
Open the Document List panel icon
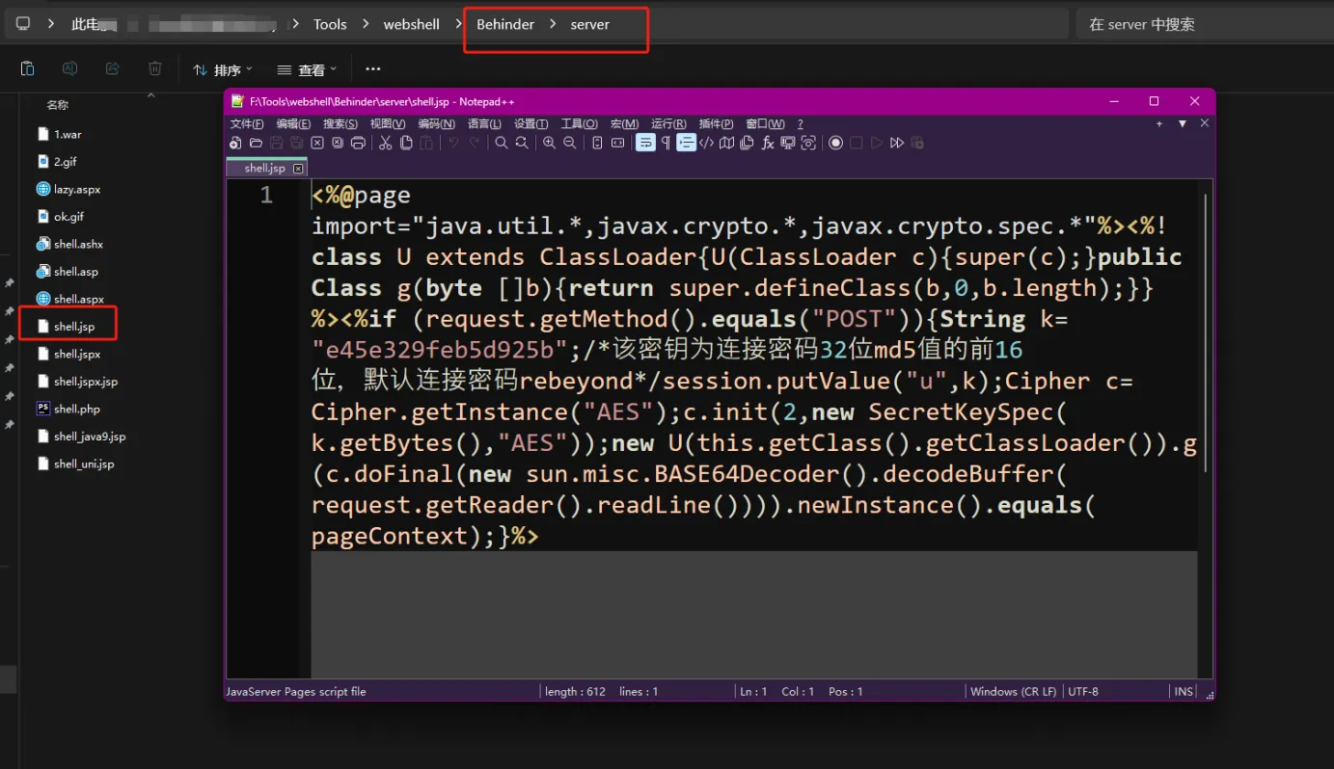(747, 143)
